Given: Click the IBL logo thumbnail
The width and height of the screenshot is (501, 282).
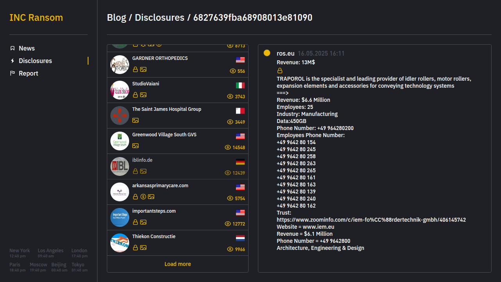Looking at the screenshot, I should point(120,166).
